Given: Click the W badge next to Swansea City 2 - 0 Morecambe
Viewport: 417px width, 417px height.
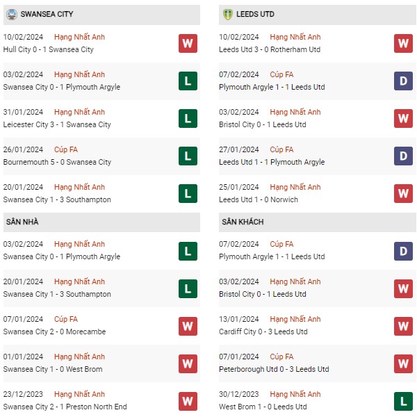Looking at the screenshot, I should (188, 326).
